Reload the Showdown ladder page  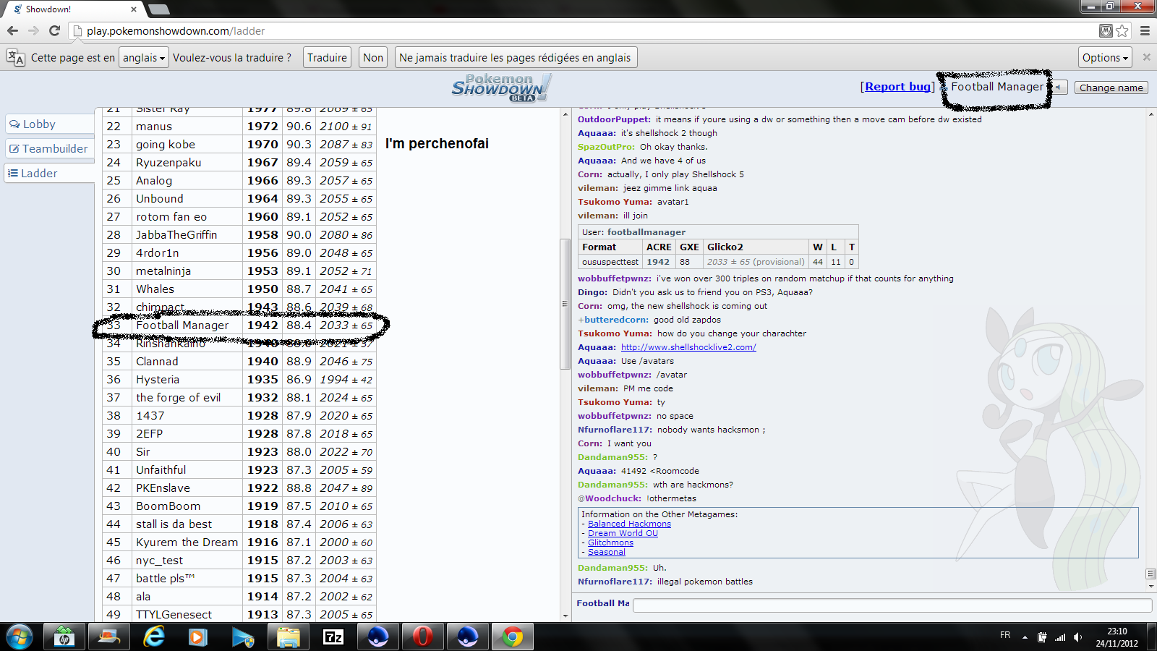point(54,30)
